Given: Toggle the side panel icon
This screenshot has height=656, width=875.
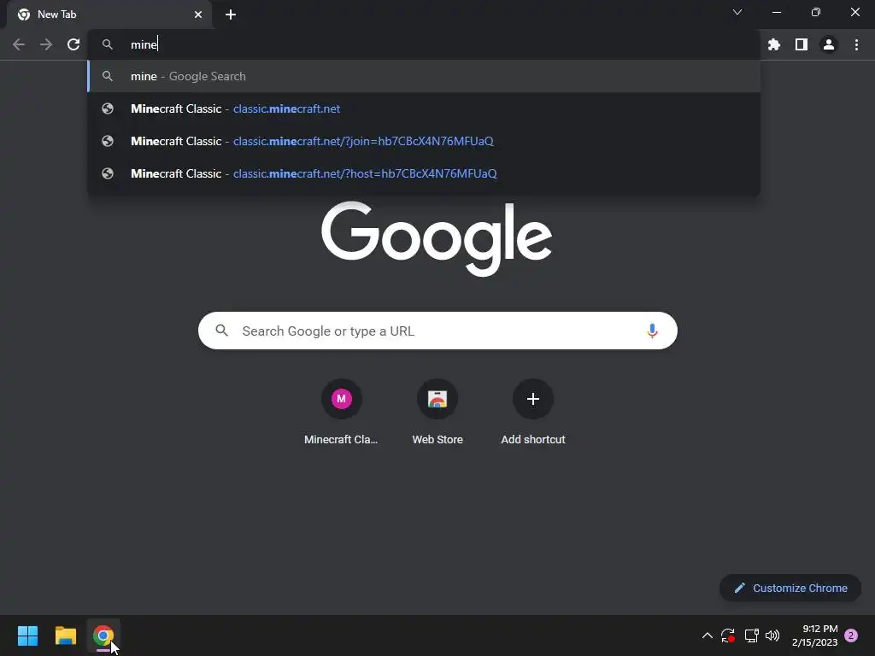Looking at the screenshot, I should point(801,44).
